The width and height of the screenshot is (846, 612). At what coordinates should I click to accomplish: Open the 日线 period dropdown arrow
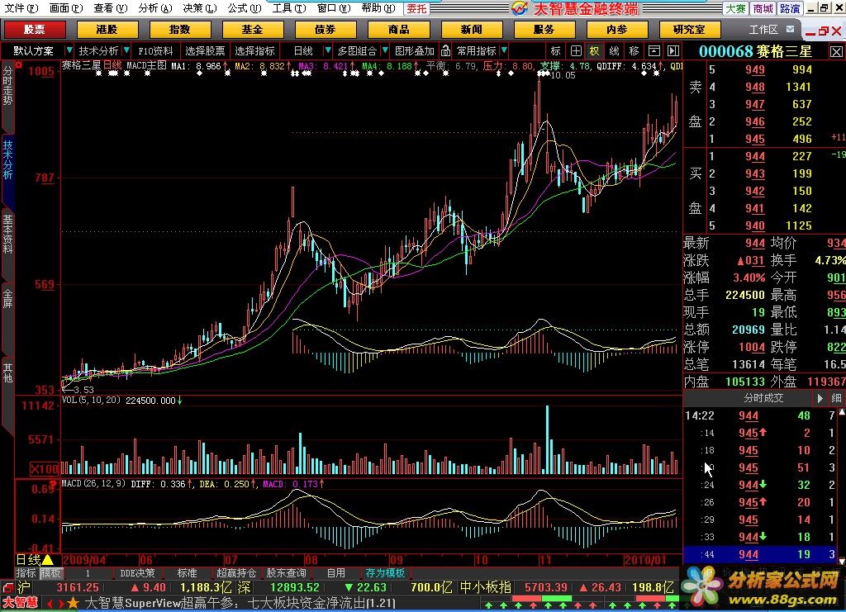click(327, 50)
